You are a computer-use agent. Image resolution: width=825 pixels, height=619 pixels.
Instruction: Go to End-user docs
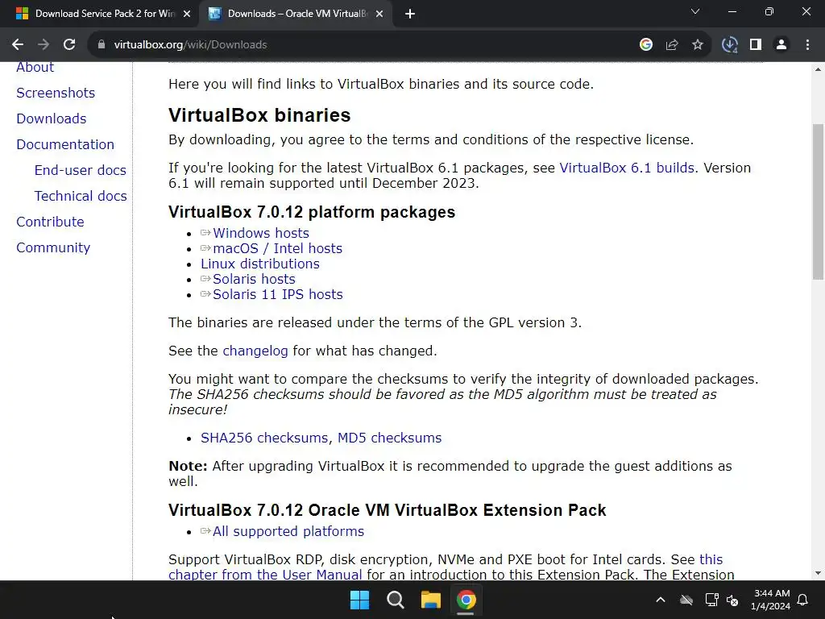(80, 170)
